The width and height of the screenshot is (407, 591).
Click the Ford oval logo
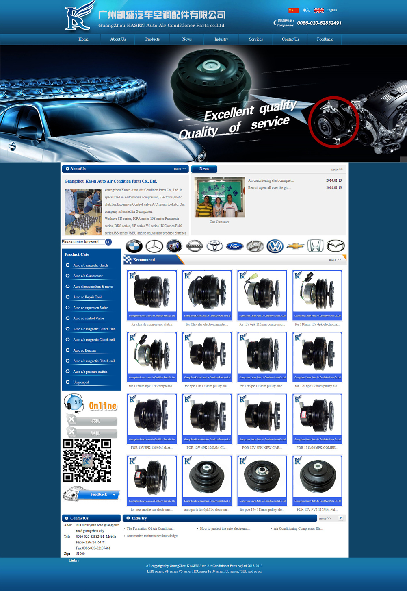234,246
